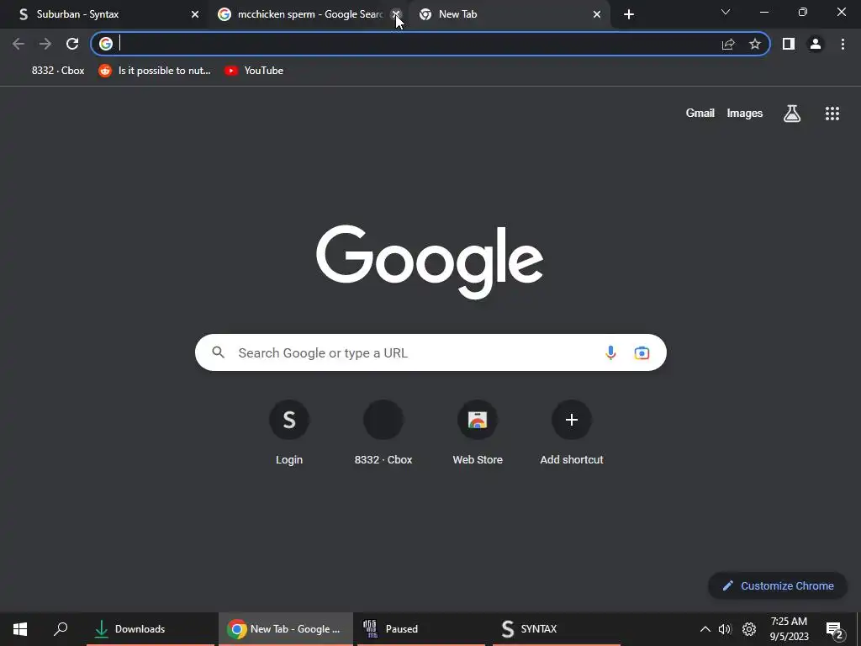Close the mcchicken sperm Google Search tab
The image size is (861, 646).
396,14
